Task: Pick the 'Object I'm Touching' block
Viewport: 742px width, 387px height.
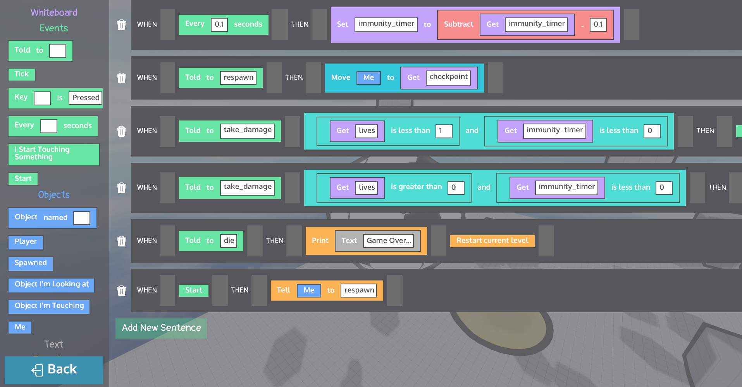Action: pyautogui.click(x=49, y=306)
